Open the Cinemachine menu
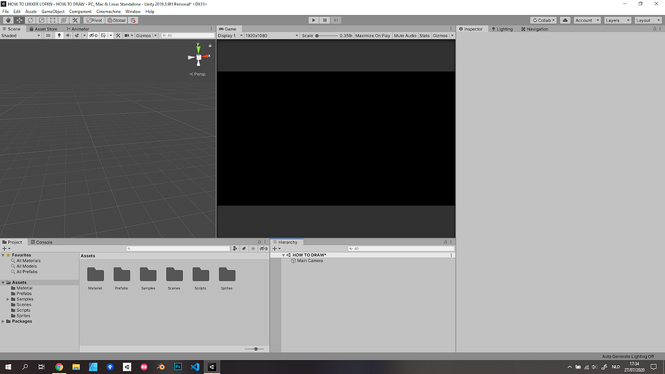665x374 pixels. 108,11
